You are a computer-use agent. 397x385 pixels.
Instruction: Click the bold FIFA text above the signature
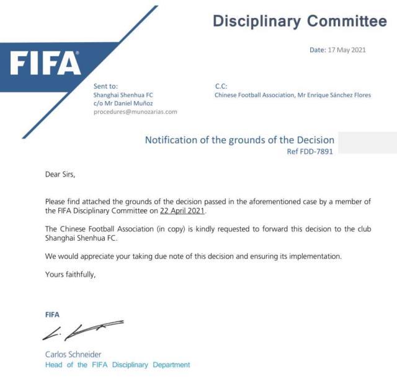(x=52, y=314)
